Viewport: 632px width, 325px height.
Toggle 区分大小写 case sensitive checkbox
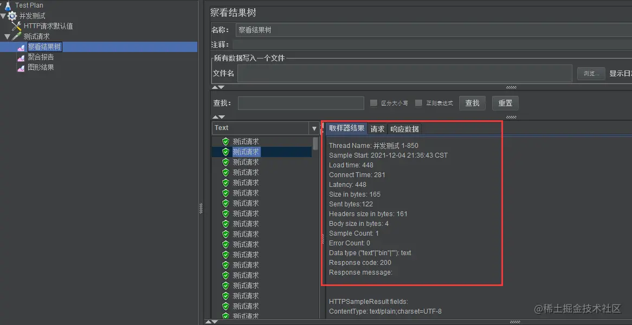pyautogui.click(x=373, y=103)
